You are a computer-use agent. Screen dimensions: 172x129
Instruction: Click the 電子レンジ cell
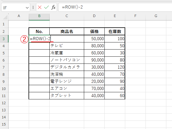(67, 81)
